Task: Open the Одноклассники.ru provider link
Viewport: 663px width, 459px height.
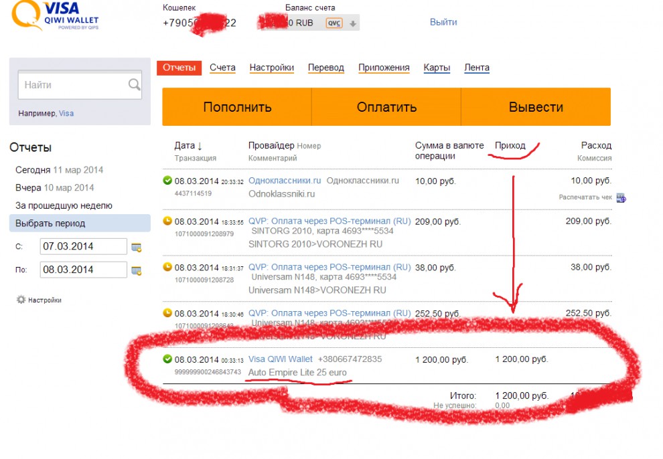Action: tap(285, 180)
